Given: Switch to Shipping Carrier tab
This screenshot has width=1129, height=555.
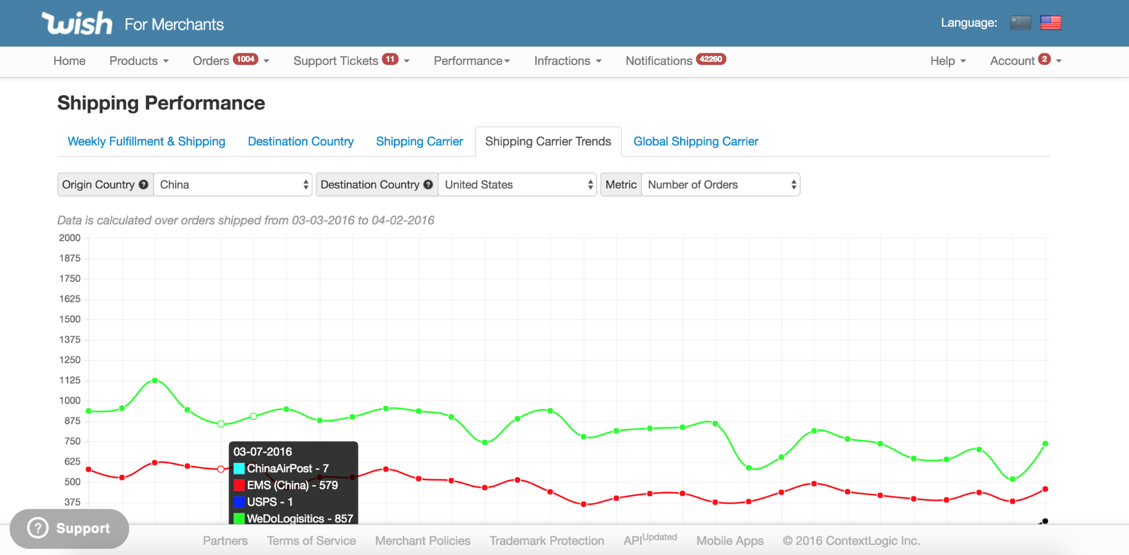Looking at the screenshot, I should (420, 142).
